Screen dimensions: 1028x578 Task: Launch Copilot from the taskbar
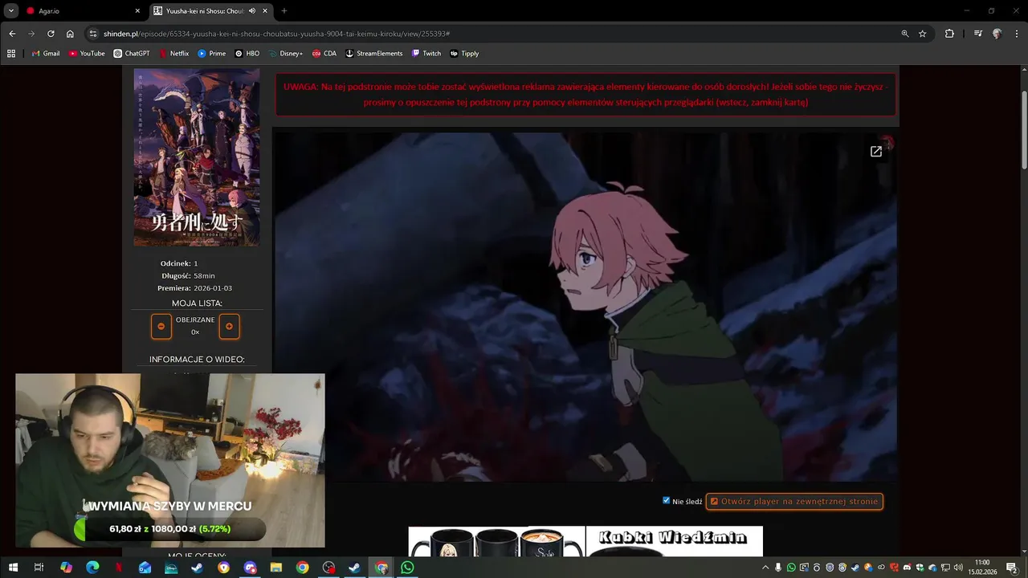pos(66,568)
